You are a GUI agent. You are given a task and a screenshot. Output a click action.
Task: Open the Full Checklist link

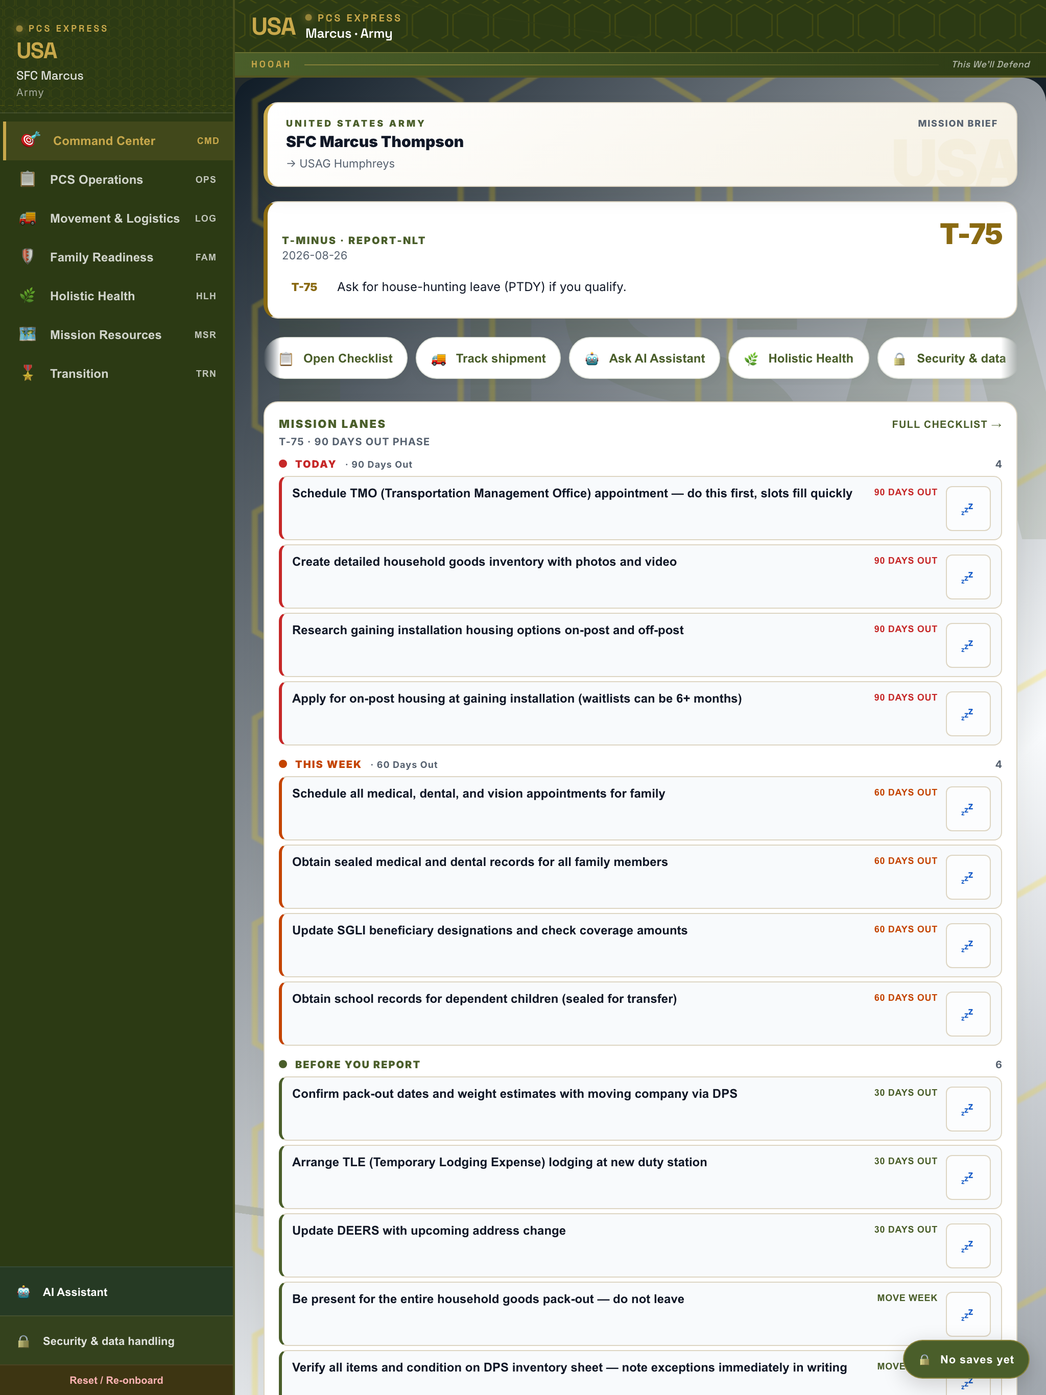(x=946, y=424)
